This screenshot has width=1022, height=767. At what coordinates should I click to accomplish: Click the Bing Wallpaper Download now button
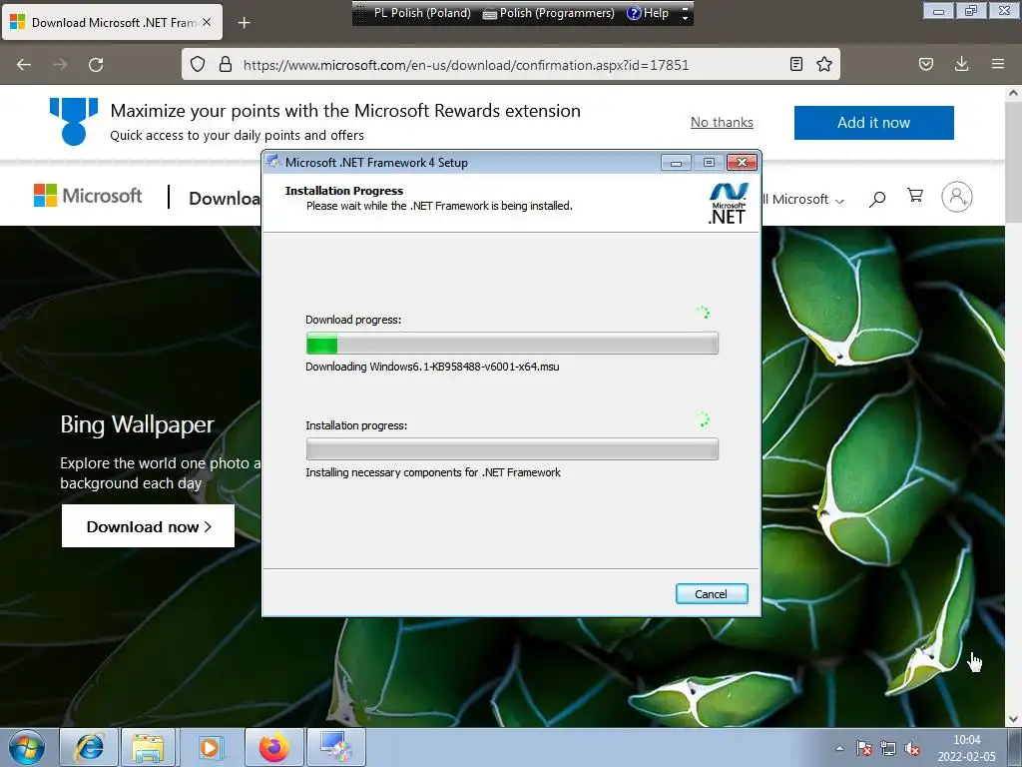[x=148, y=525]
